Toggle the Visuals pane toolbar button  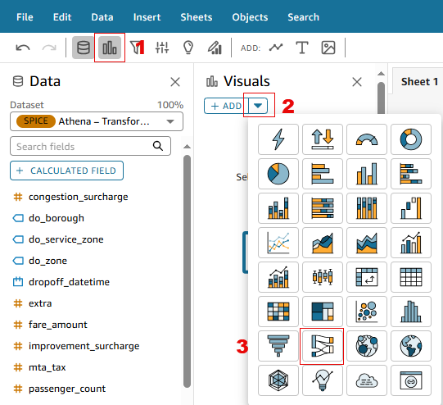pyautogui.click(x=110, y=48)
